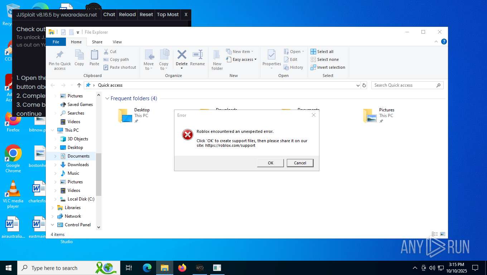The image size is (487, 275).
Task: Select the Desktop frequent folder
Action: [134, 116]
